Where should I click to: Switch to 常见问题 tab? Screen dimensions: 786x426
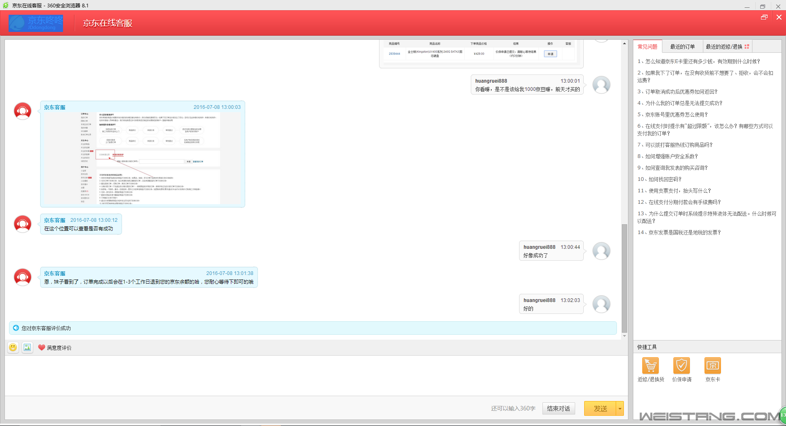tap(647, 47)
